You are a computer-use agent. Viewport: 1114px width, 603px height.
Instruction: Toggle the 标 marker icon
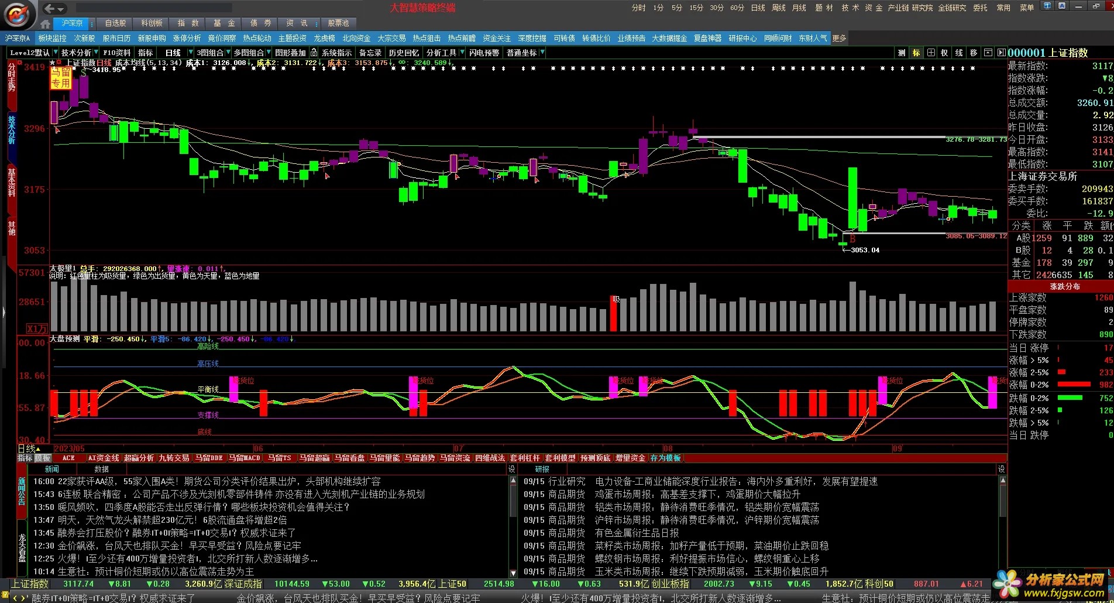916,53
